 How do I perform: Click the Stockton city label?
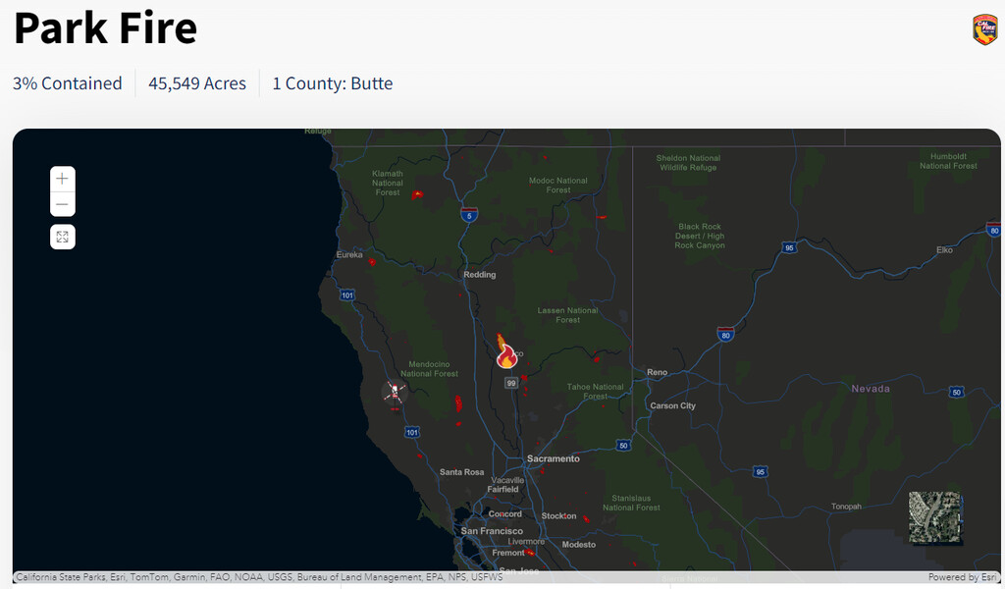coord(558,516)
